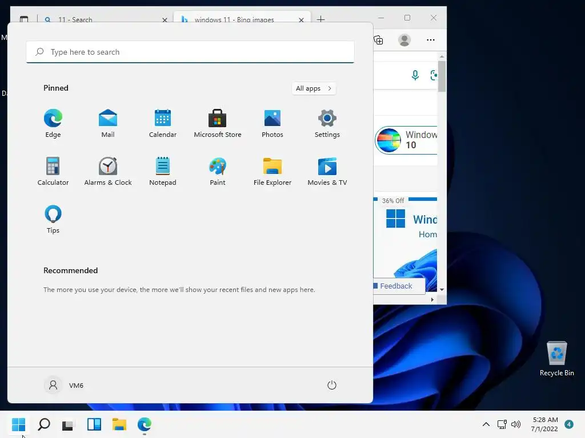This screenshot has height=438, width=585.
Task: Open Task View on the taskbar
Action: [67, 424]
